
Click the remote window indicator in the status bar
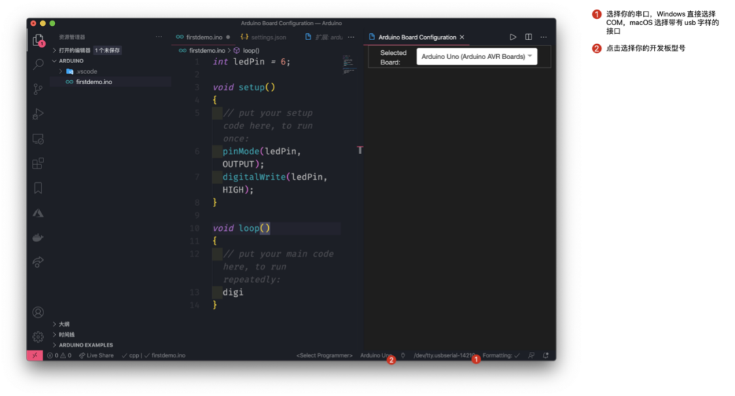[35, 355]
